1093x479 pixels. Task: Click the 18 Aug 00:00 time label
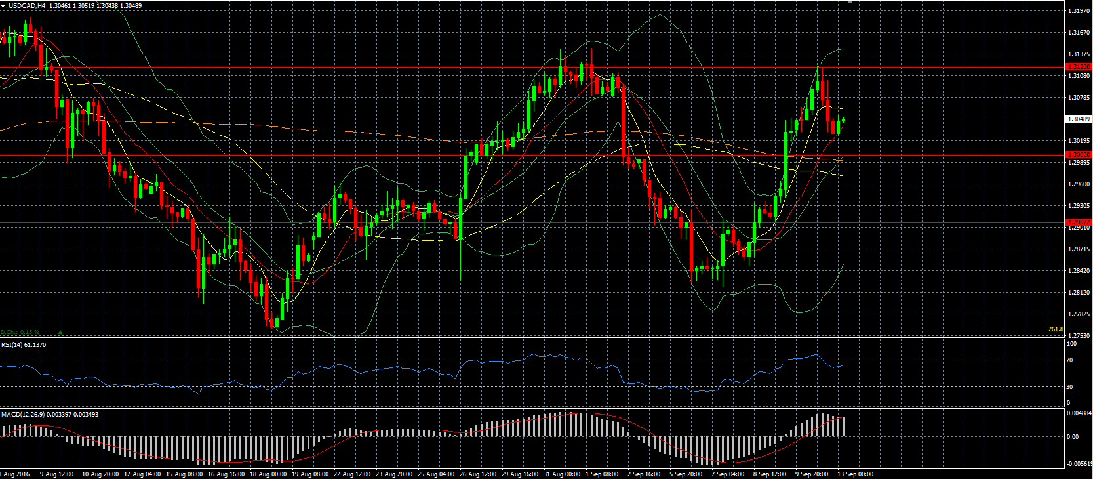(x=268, y=474)
